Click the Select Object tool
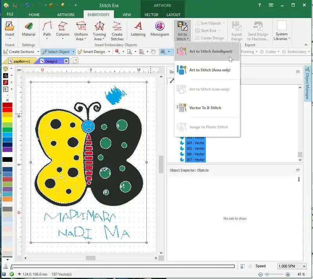 pos(56,52)
